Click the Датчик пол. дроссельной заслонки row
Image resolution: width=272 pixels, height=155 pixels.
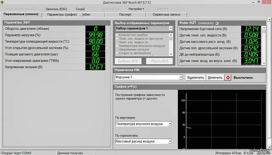pyautogui.click(x=220, y=48)
